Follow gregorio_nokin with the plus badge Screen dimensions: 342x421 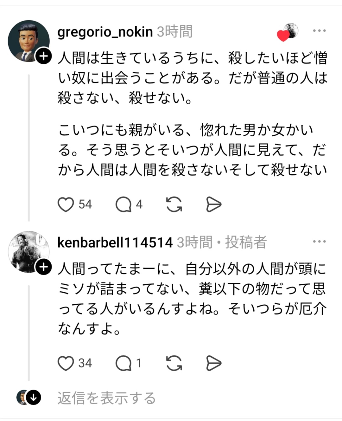pyautogui.click(x=44, y=56)
